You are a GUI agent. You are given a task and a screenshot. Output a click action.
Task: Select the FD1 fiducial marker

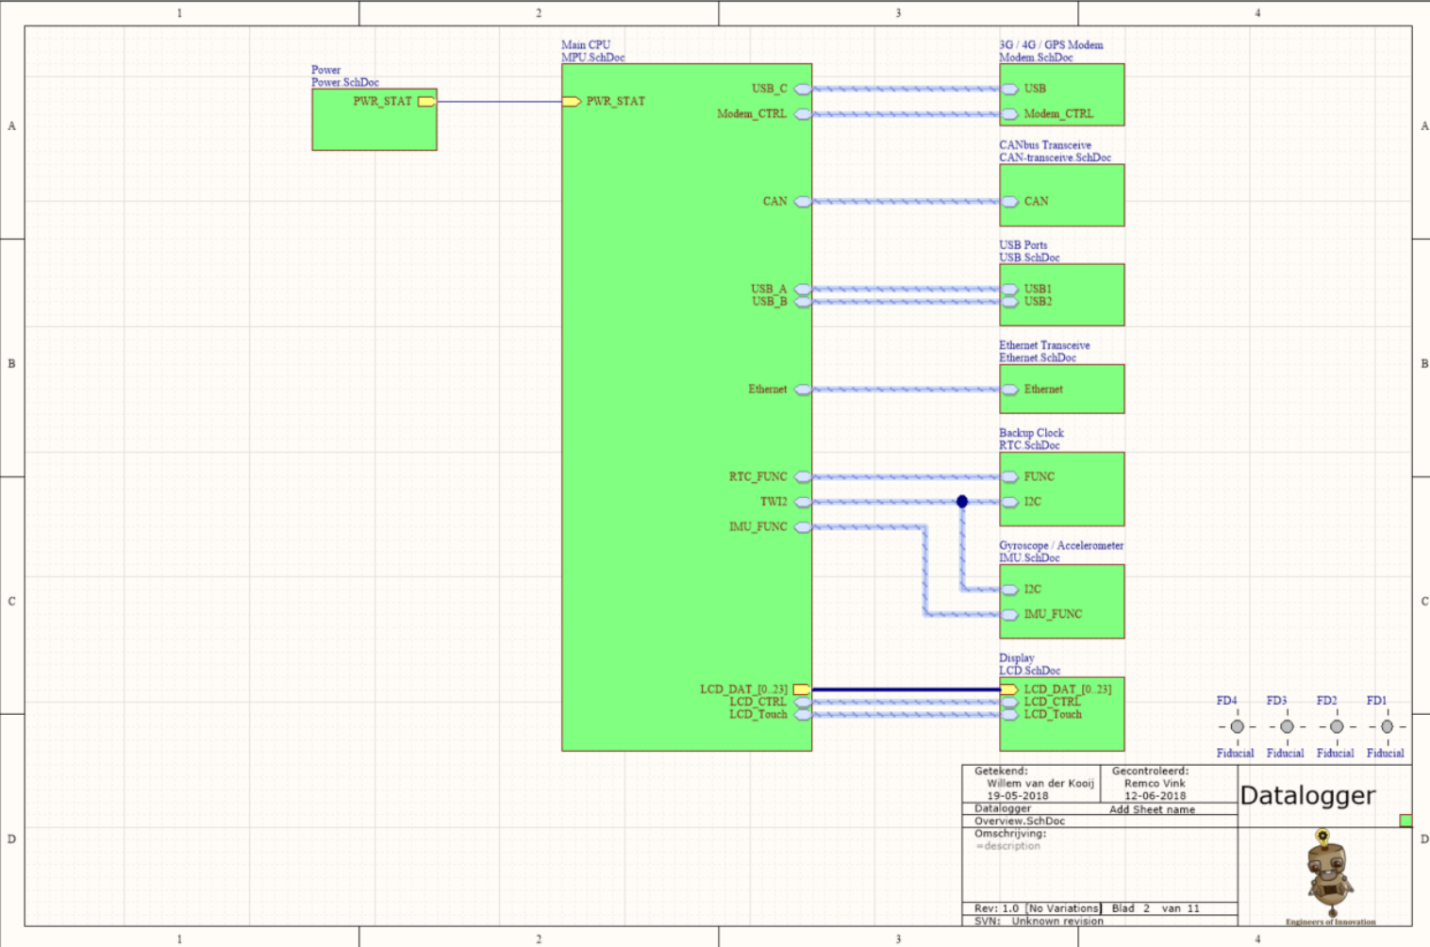click(x=1387, y=726)
